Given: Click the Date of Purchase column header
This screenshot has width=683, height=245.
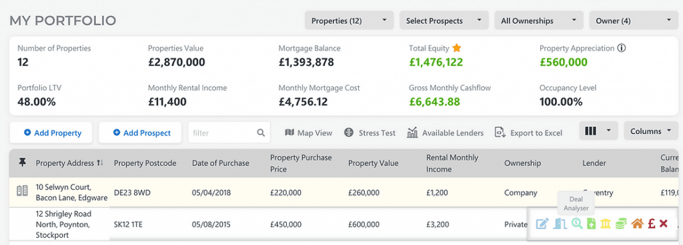Looking at the screenshot, I should pos(220,163).
